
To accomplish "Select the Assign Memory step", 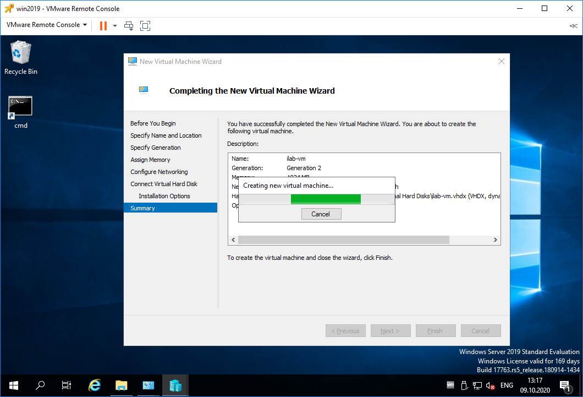I will 150,160.
